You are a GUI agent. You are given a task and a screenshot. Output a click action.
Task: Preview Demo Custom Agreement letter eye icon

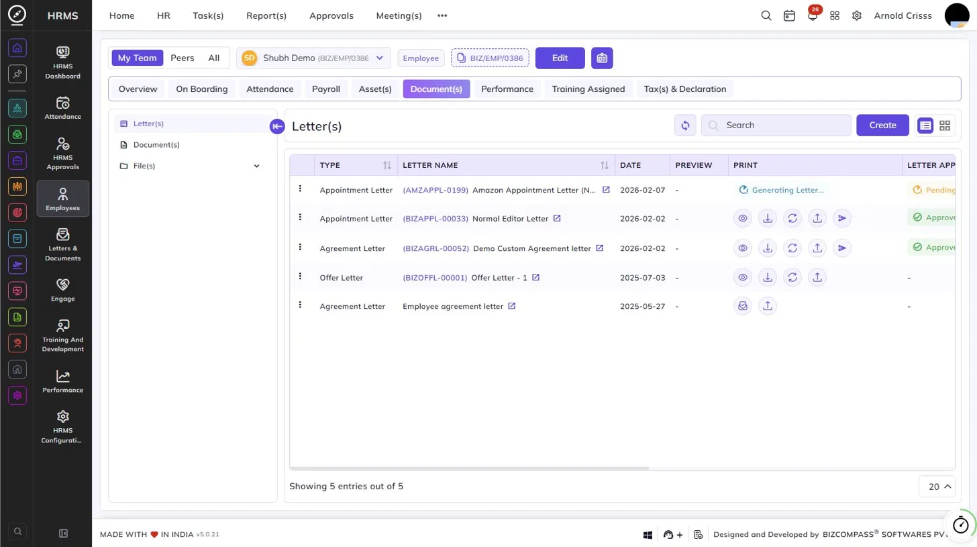tap(742, 248)
